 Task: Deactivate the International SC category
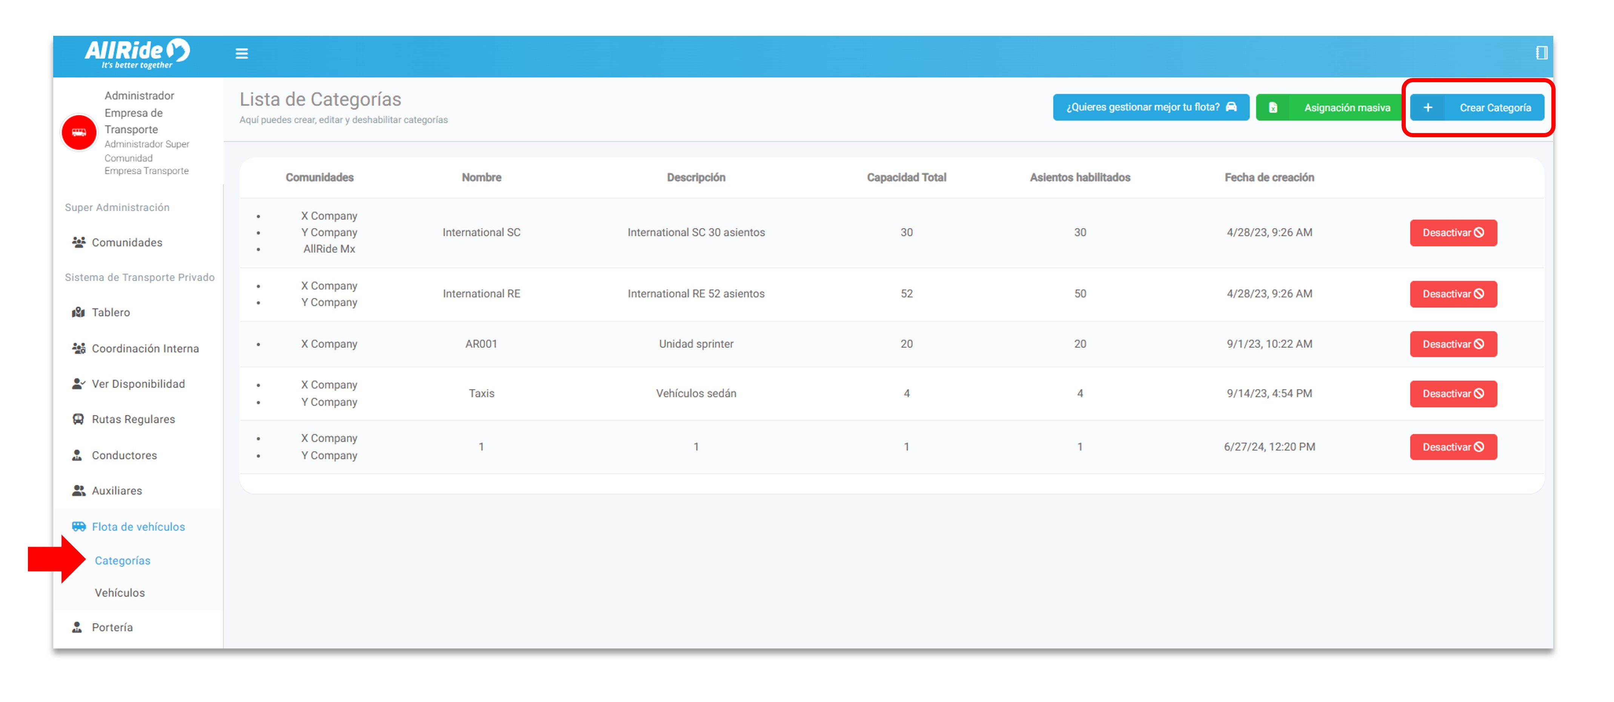(1453, 233)
